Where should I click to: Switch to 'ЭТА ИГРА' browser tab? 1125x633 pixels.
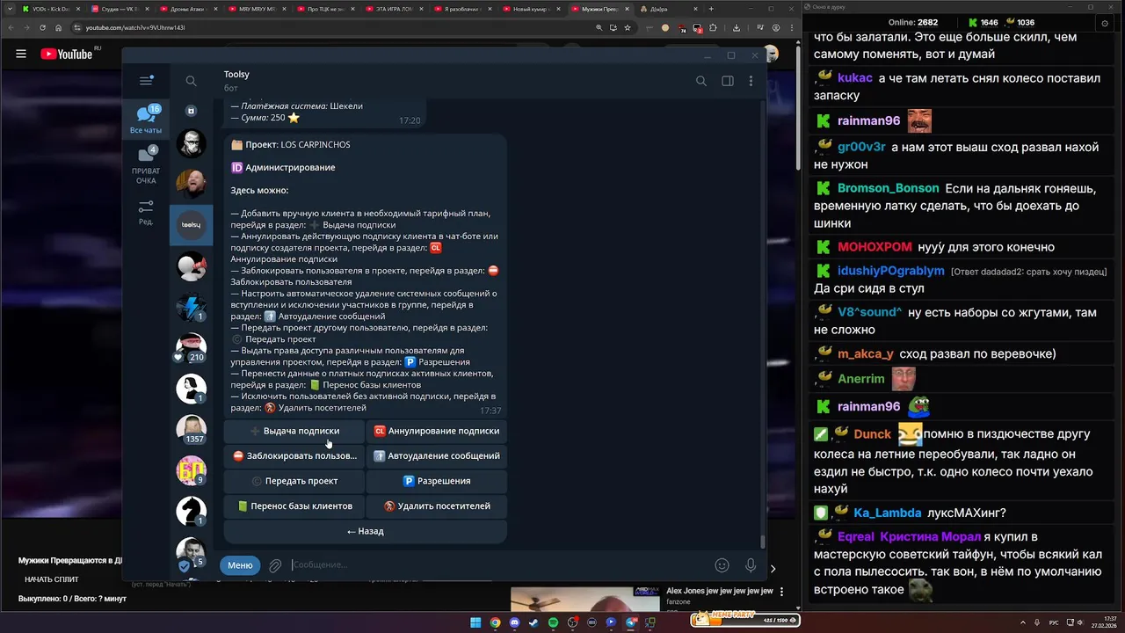point(392,9)
